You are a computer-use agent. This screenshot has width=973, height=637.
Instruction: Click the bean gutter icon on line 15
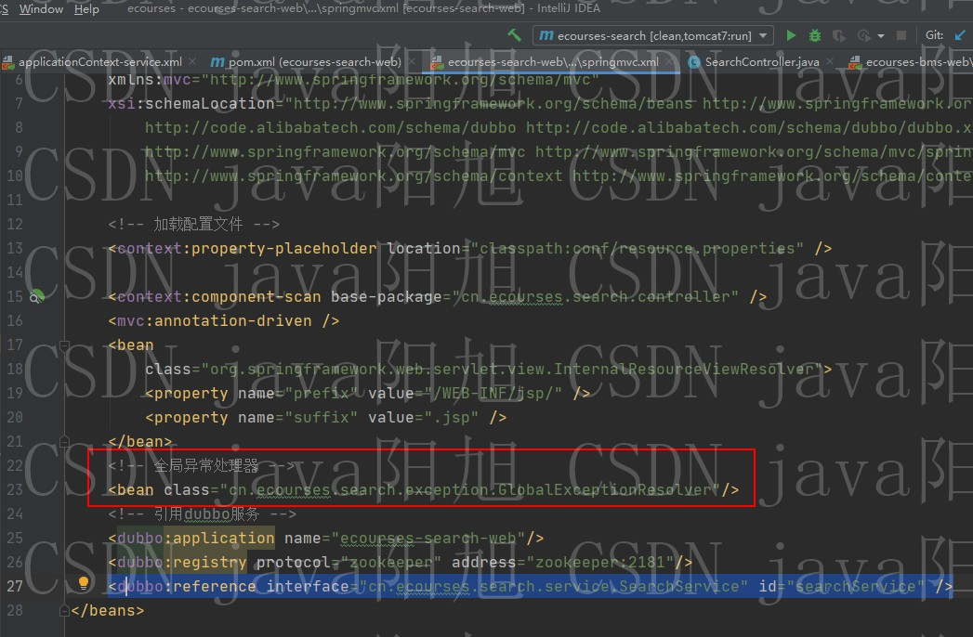[36, 296]
